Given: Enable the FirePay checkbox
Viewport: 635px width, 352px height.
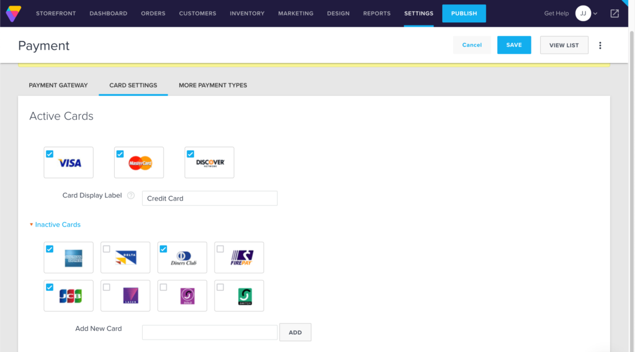Looking at the screenshot, I should pyautogui.click(x=220, y=249).
